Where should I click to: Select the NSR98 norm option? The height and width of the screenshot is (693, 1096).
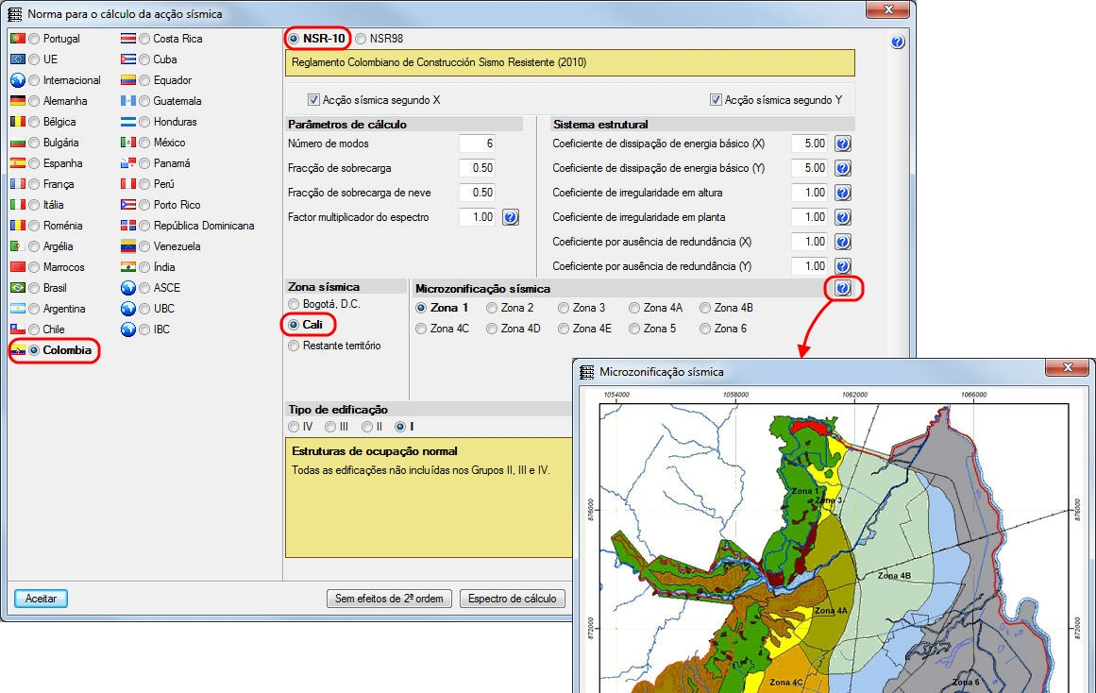(x=361, y=39)
